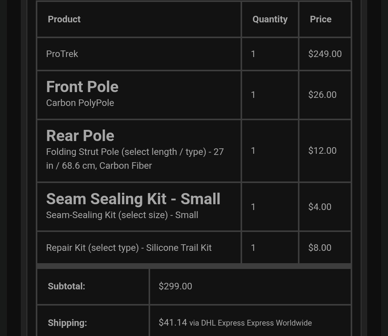Open the ProTrek product name
This screenshot has width=388, height=336.
coord(62,54)
